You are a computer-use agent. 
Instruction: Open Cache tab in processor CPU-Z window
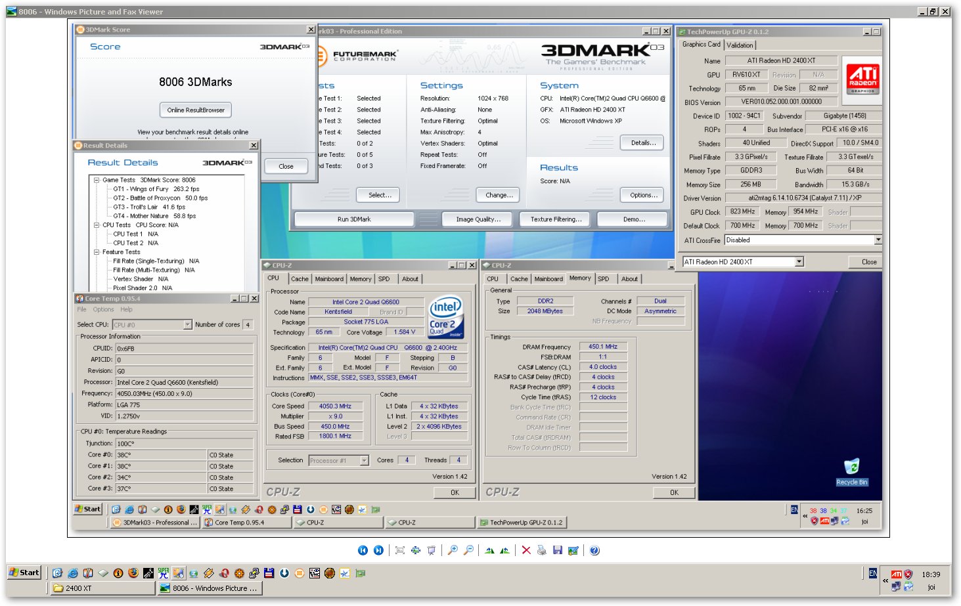coord(300,279)
